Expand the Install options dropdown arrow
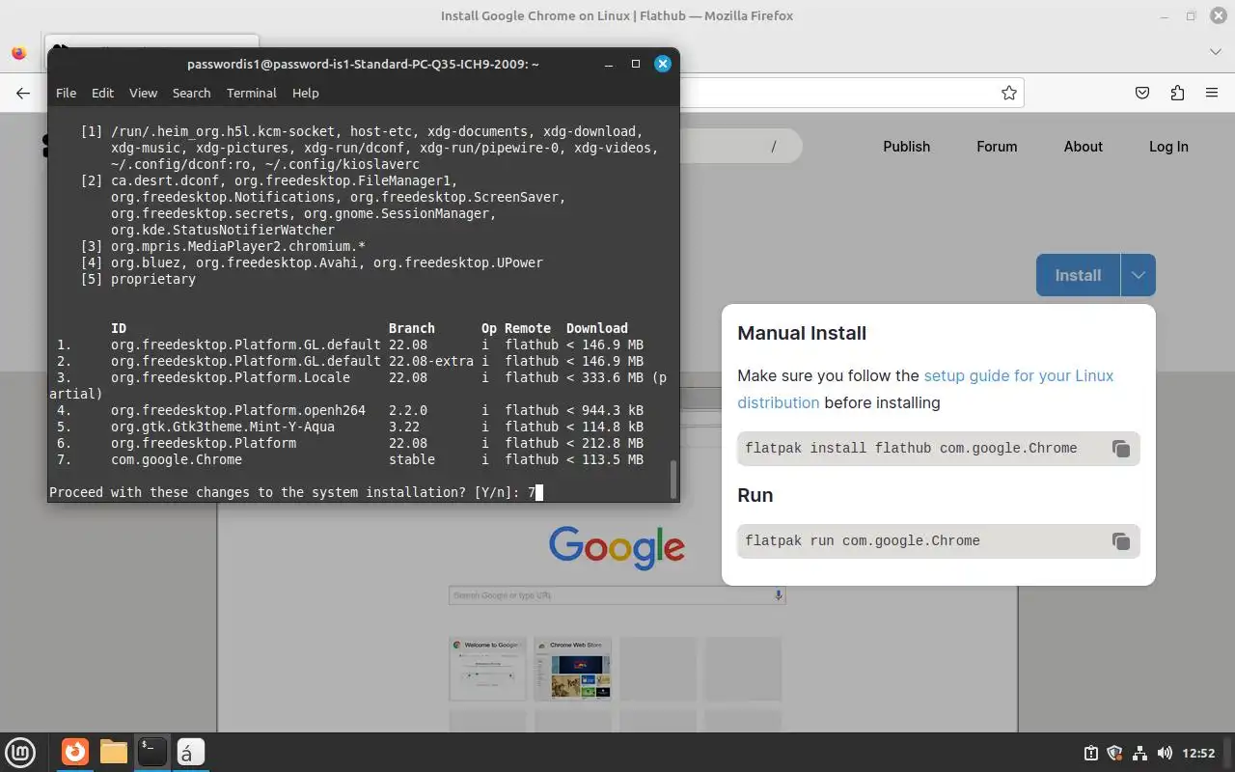Viewport: 1235px width, 772px height. coord(1138,275)
